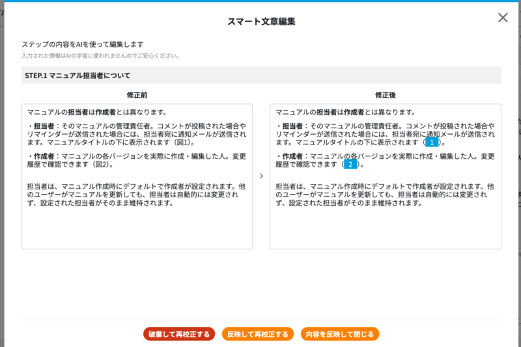
Task: Close the スマート文章編集 dialog with X
Action: coord(503,18)
